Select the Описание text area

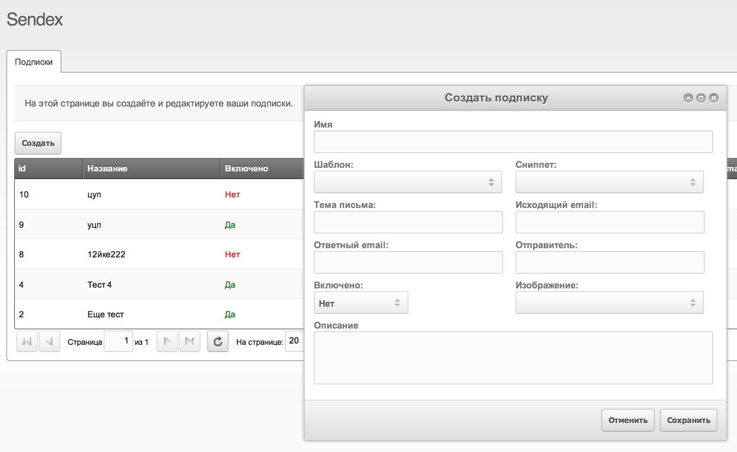click(513, 358)
